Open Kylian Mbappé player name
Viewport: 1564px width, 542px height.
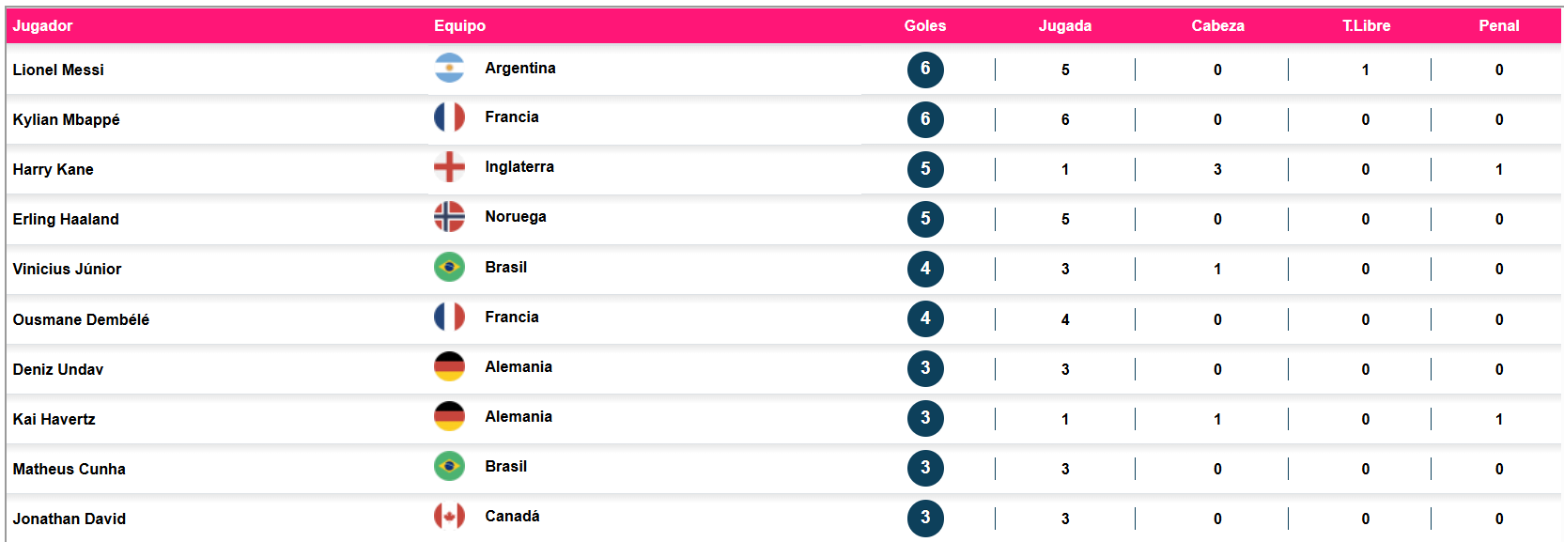coord(66,120)
